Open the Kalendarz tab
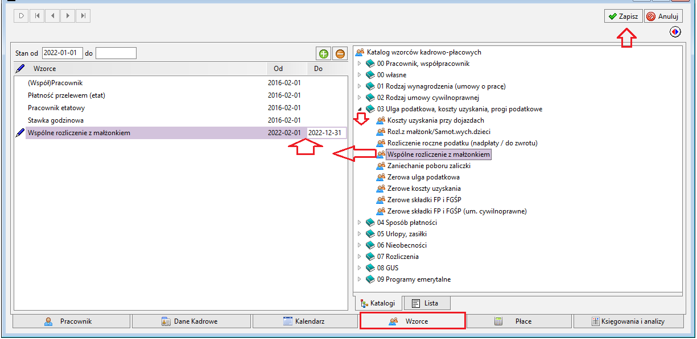Viewport: 697px width, 339px height. (305, 321)
